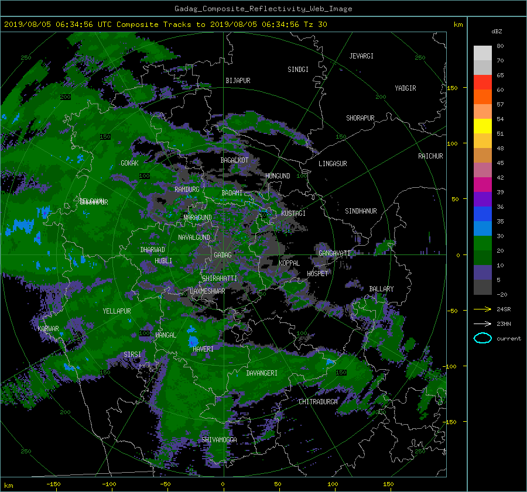Click the BALLARY city label

[381, 289]
